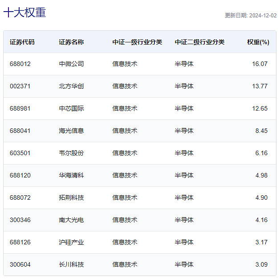Click 信息技术 in the 沪硅产业 row
The image size is (280, 280).
125,242
